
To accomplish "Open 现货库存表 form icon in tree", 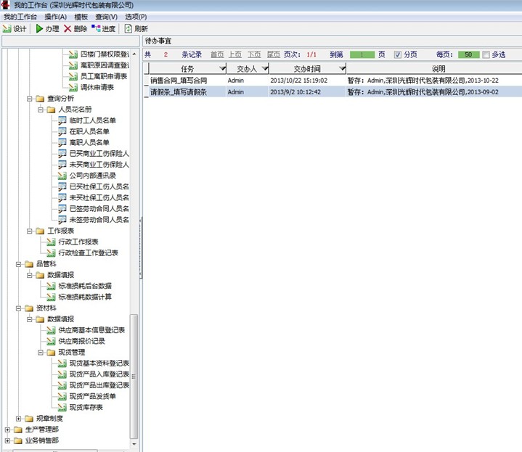I will (62, 407).
